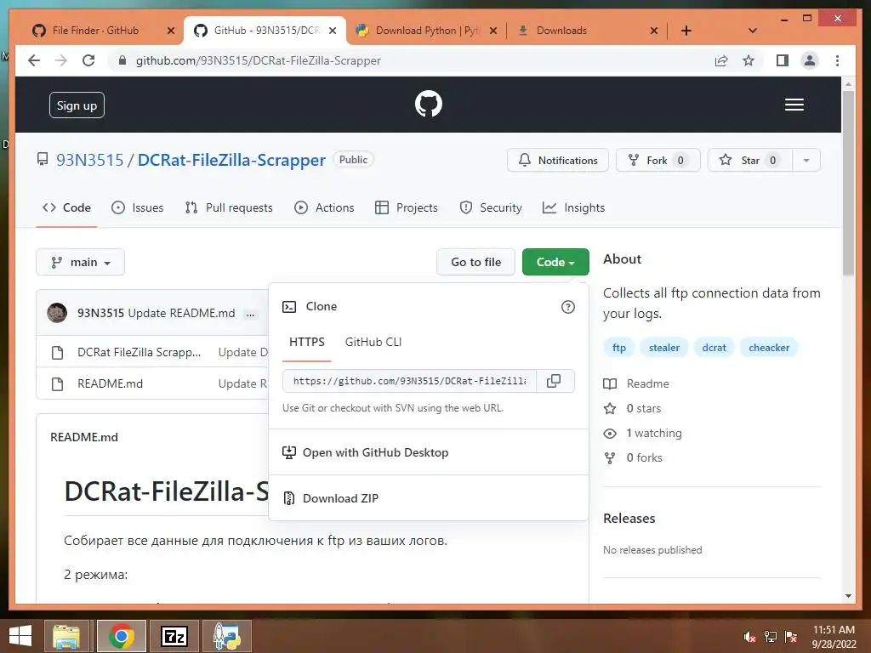Click the 93N3515 commit author avatar
This screenshot has width=871, height=653.
[57, 313]
